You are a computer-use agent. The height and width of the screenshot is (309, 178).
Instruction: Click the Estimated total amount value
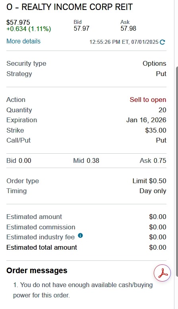click(x=158, y=247)
